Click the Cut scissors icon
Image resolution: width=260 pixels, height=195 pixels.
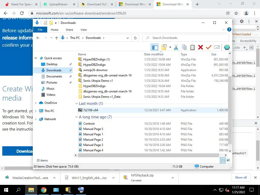tap(176, 47)
